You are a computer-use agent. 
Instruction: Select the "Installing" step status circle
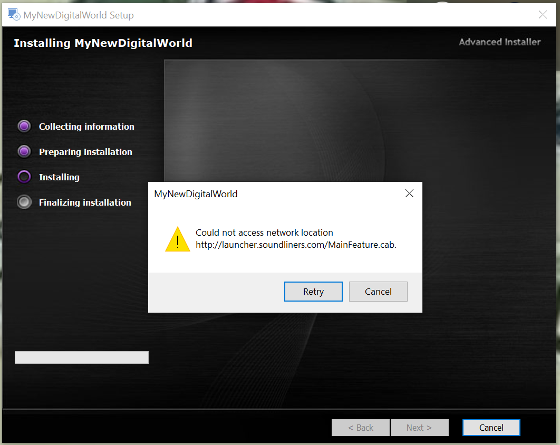click(24, 177)
